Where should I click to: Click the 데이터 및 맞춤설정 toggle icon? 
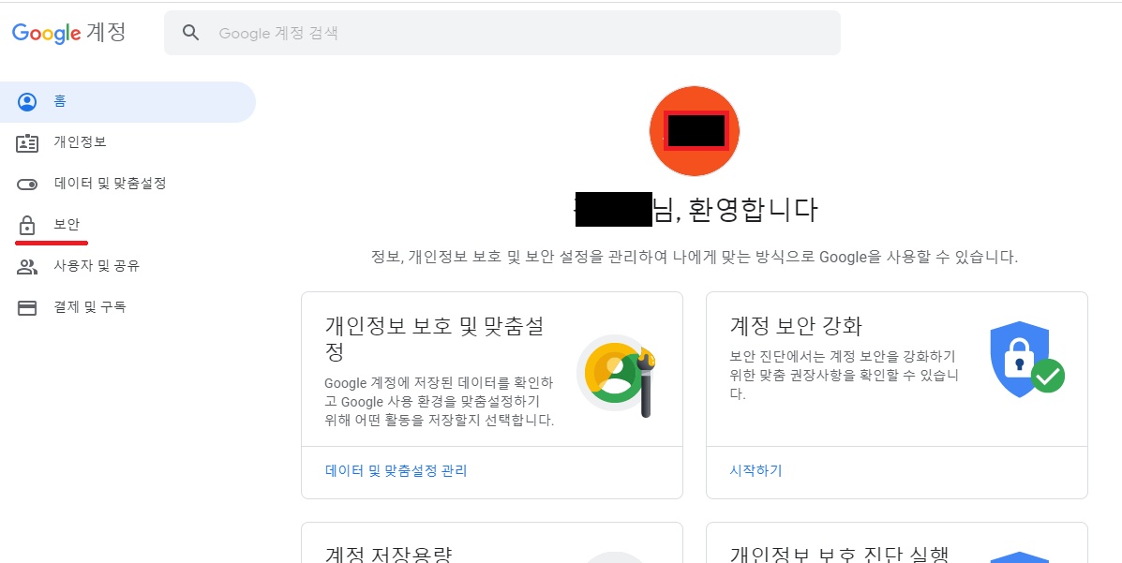(x=27, y=185)
